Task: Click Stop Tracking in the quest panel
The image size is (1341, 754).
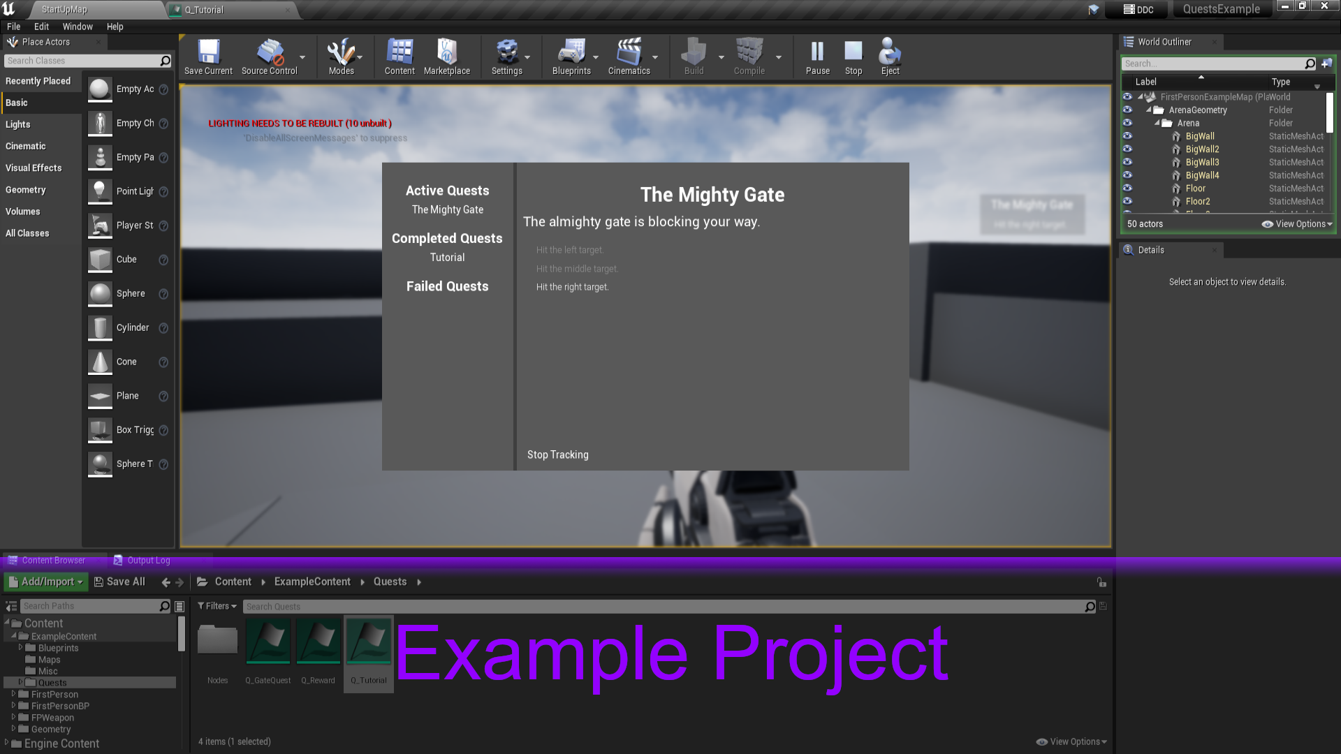Action: tap(557, 454)
